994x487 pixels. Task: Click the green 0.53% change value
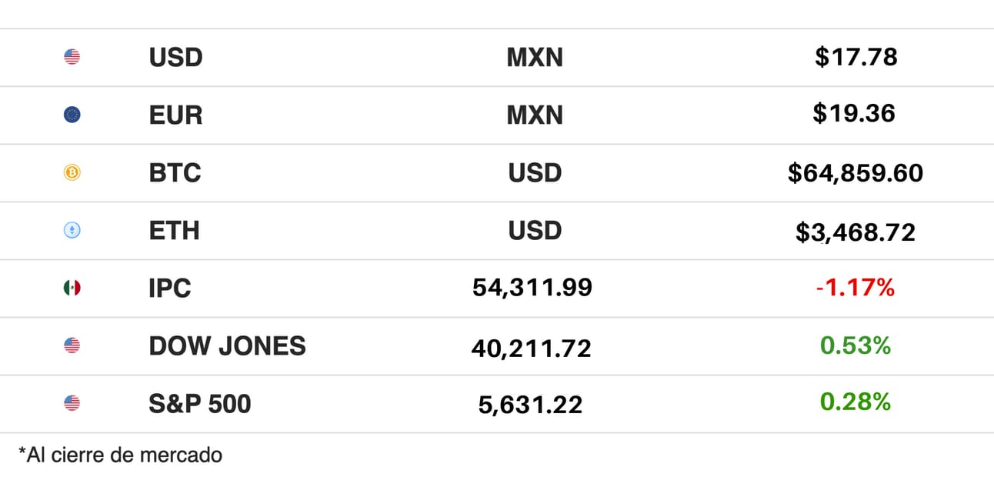(x=856, y=346)
